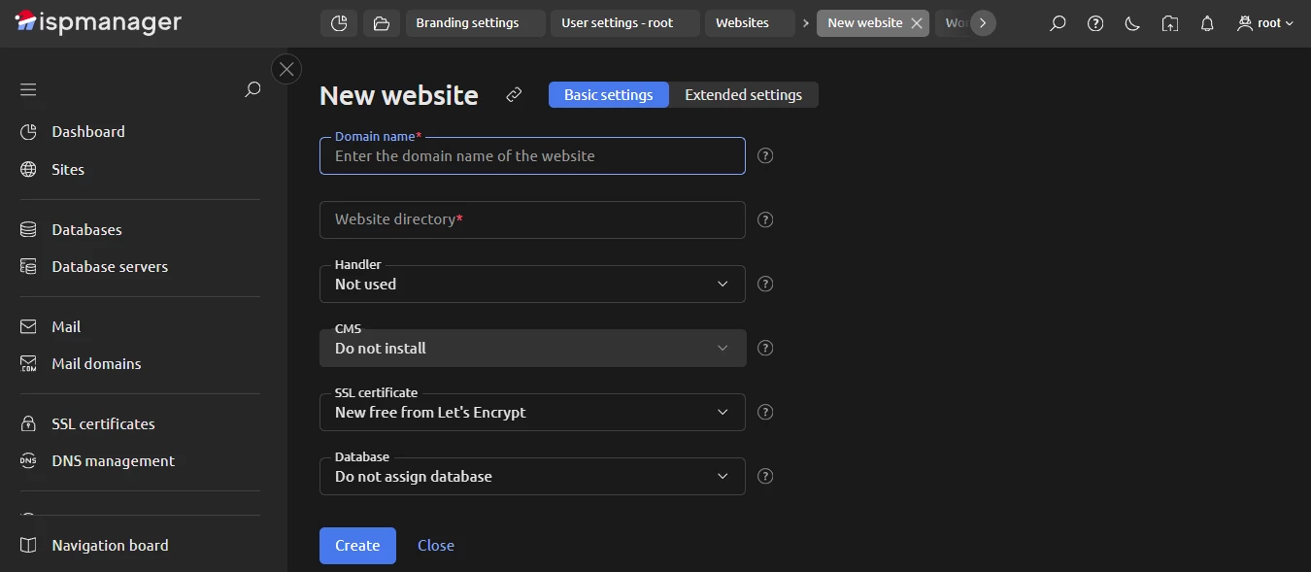Expand the root user menu

tap(1264, 22)
